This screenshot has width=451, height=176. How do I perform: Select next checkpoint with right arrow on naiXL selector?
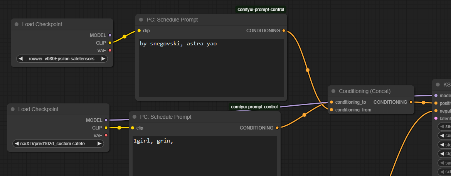point(99,144)
